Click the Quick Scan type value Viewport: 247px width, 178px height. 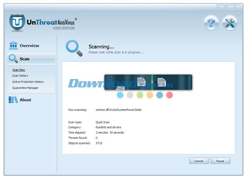[102, 122]
